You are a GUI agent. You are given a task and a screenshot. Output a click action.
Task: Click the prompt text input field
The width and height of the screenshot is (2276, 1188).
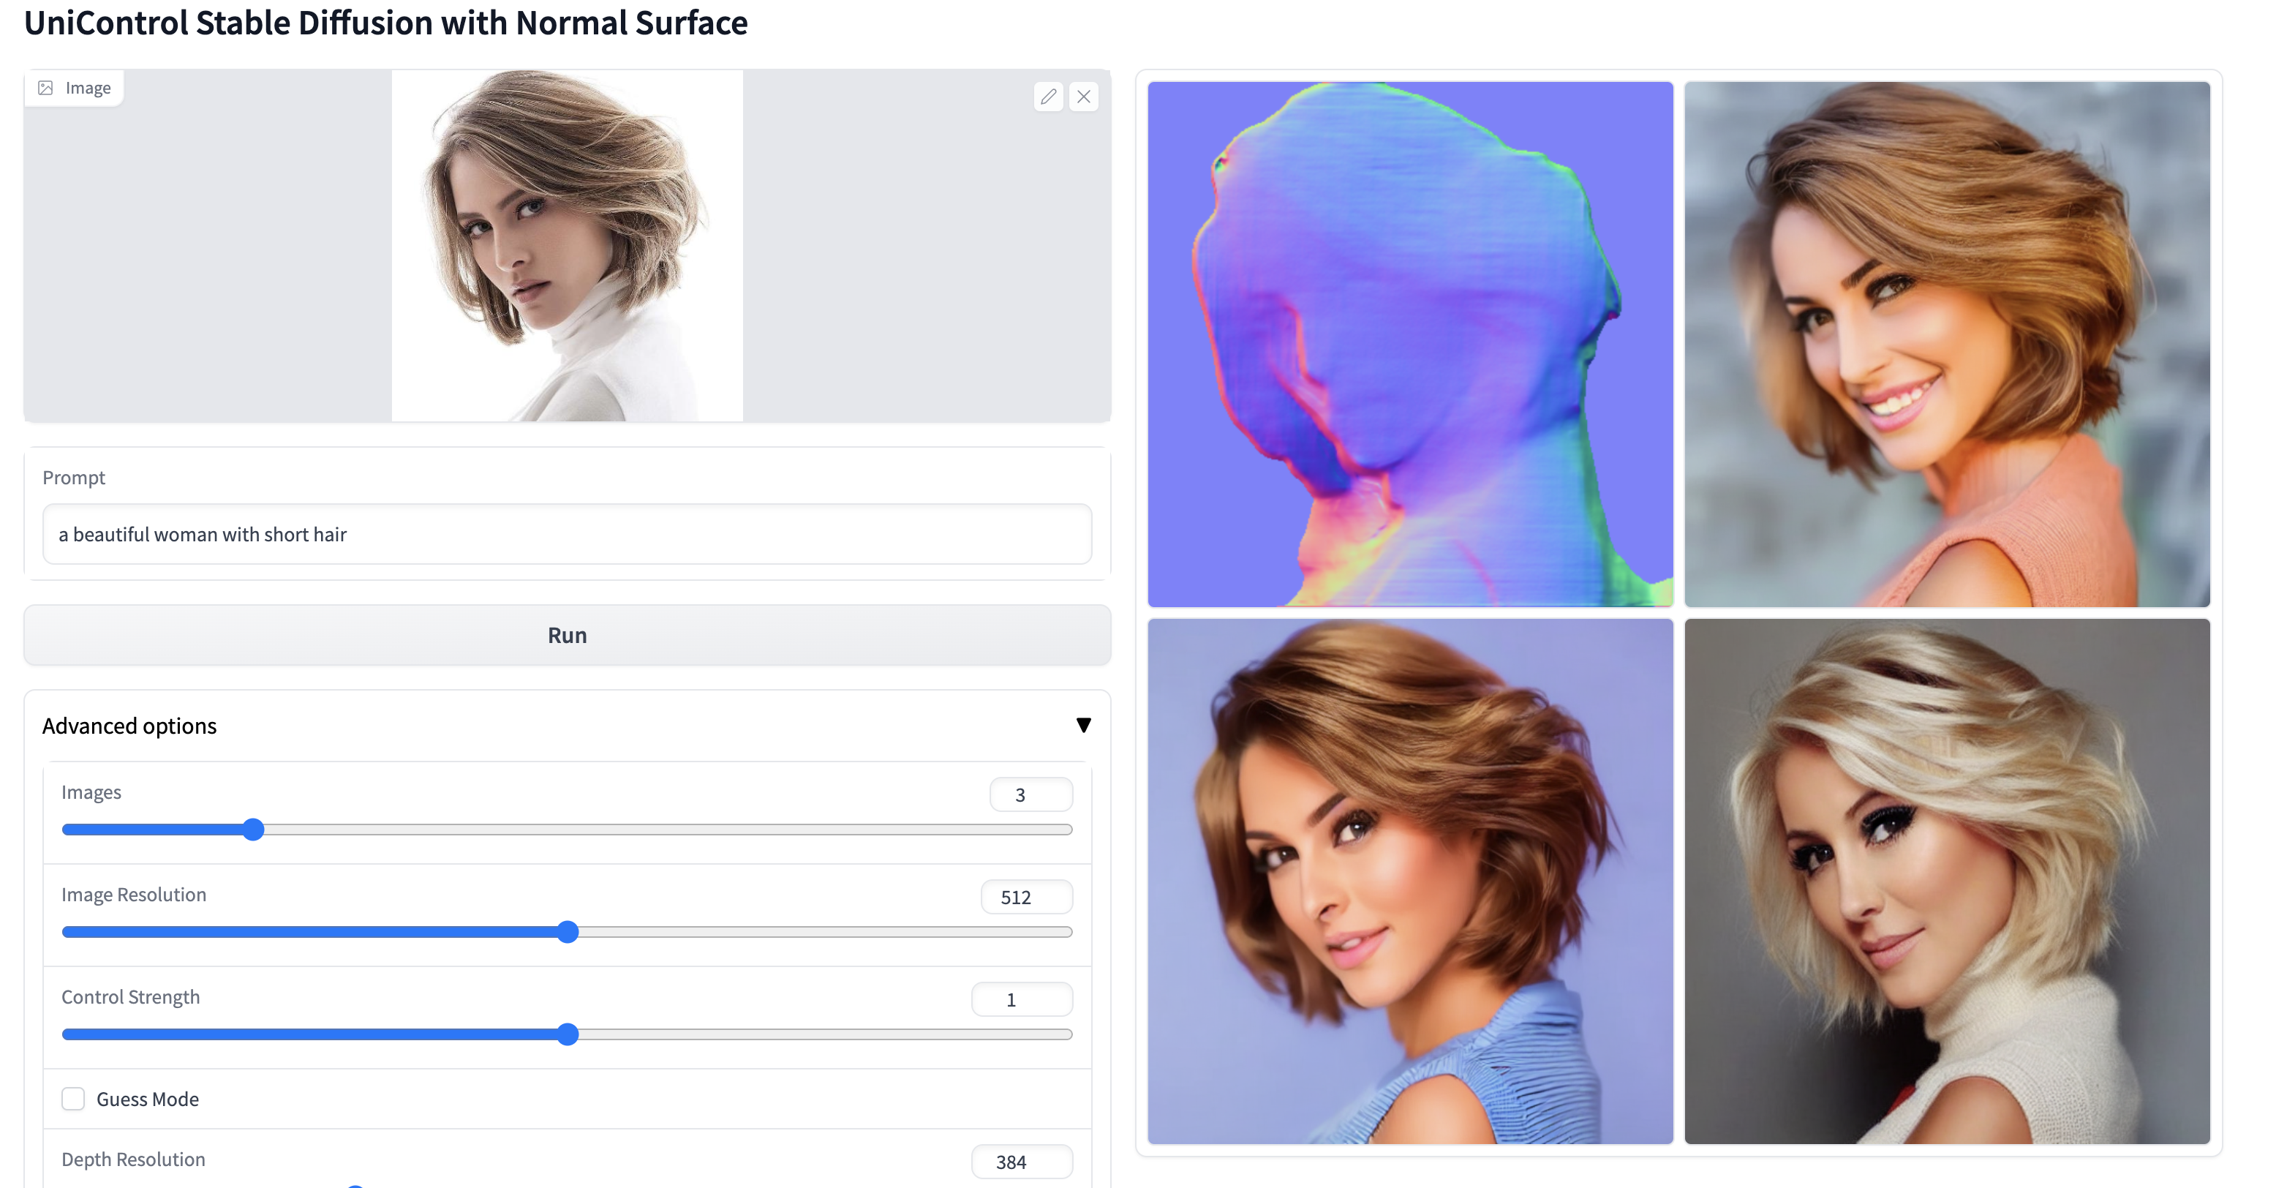tap(566, 534)
